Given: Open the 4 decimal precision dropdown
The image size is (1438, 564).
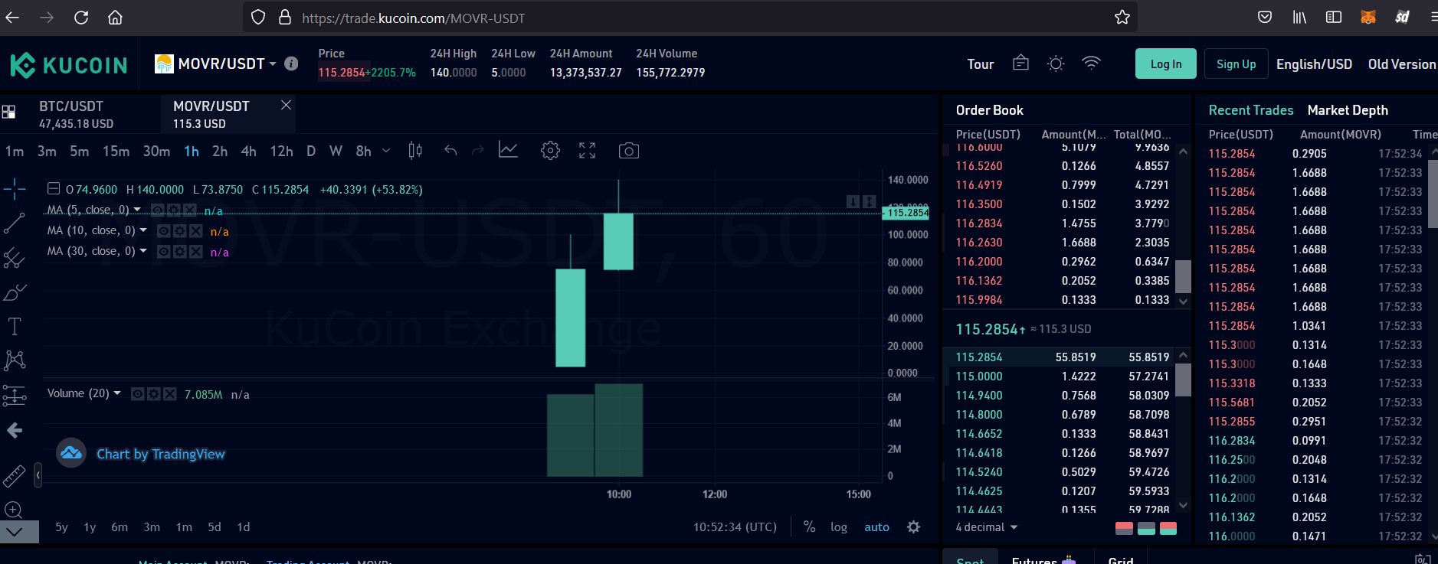Looking at the screenshot, I should 987,527.
